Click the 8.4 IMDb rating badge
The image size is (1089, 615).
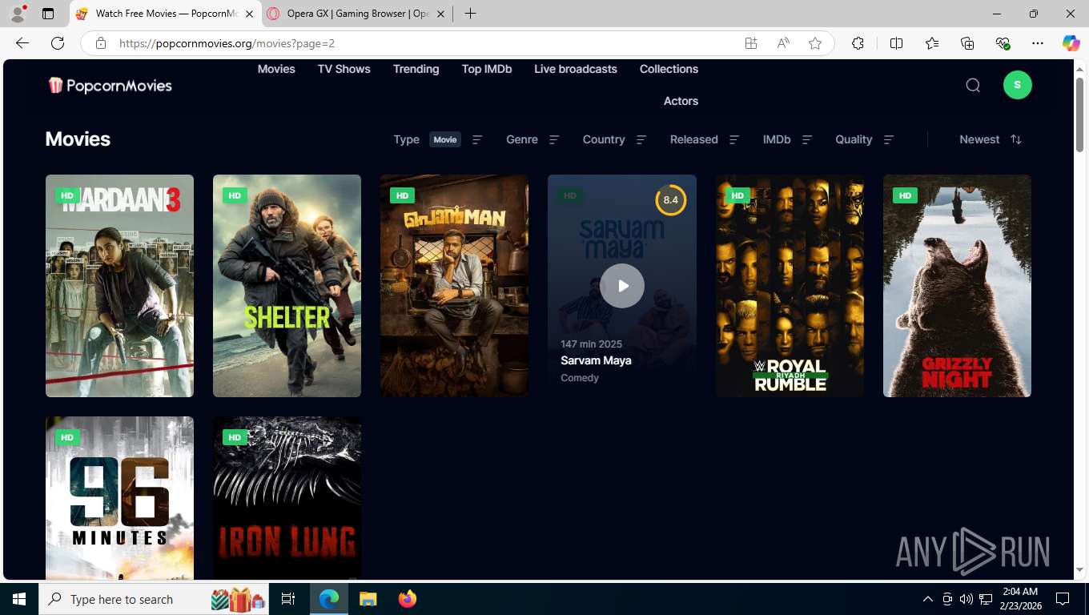coord(671,199)
